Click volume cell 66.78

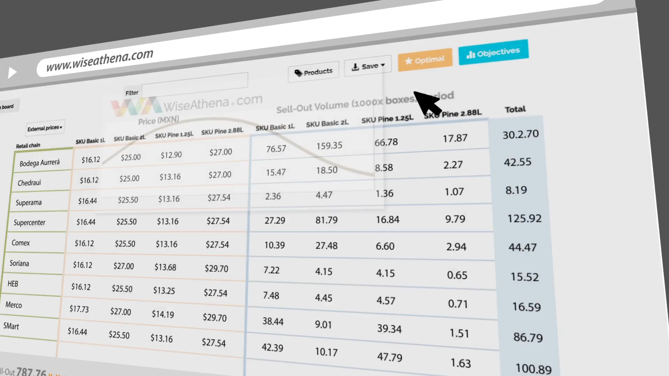386,142
